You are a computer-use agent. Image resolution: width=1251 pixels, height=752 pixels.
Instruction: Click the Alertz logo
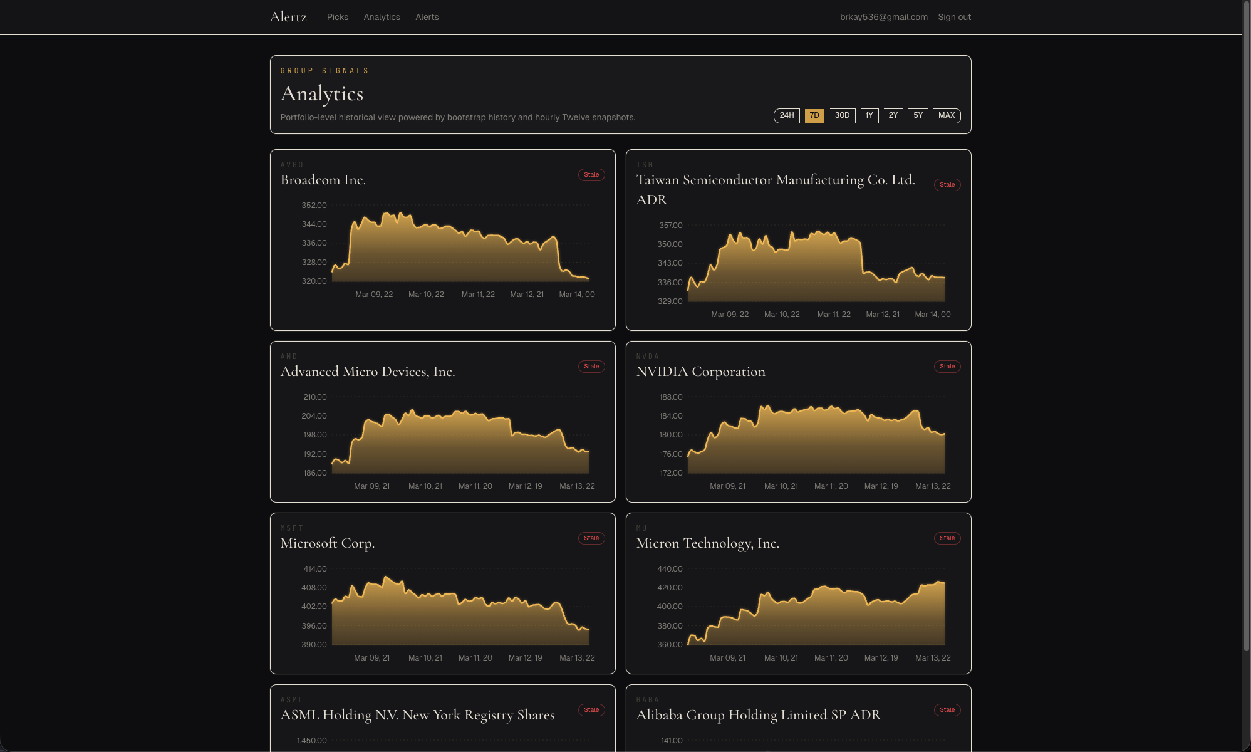click(x=288, y=17)
